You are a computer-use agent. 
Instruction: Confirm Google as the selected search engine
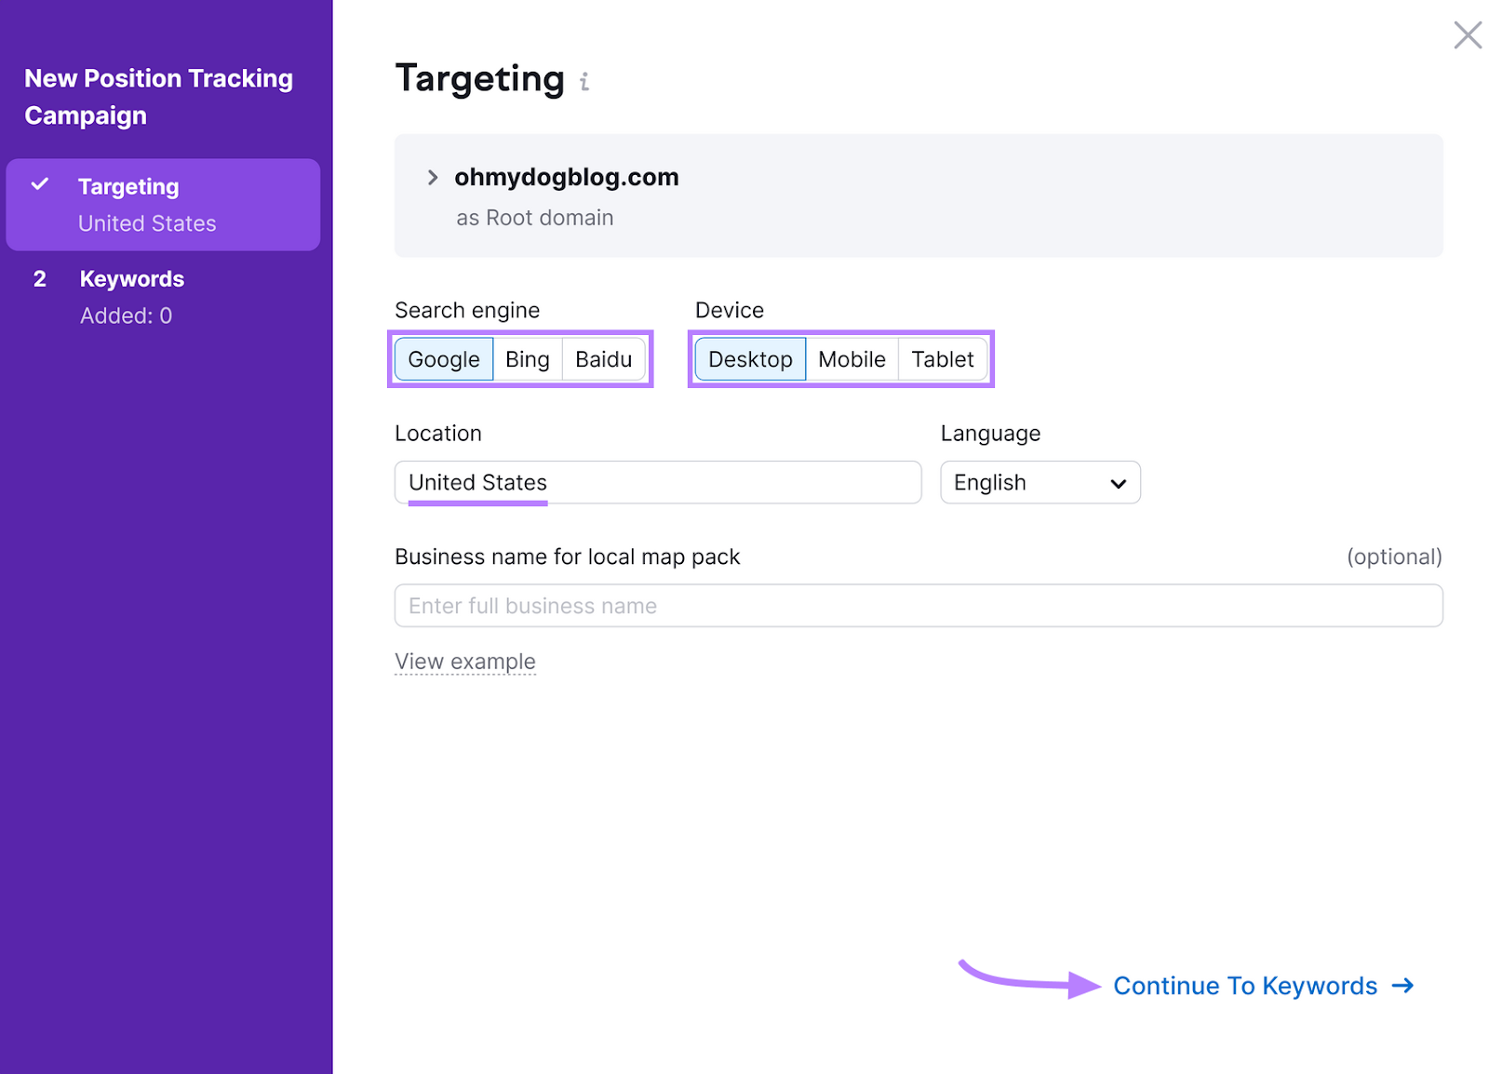point(443,359)
